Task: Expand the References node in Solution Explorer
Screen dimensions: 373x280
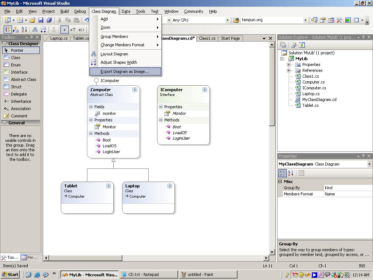Action: [288, 70]
